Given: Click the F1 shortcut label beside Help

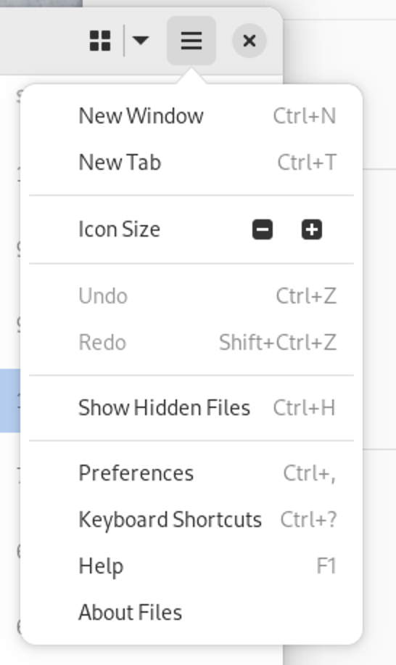Looking at the screenshot, I should point(326,566).
